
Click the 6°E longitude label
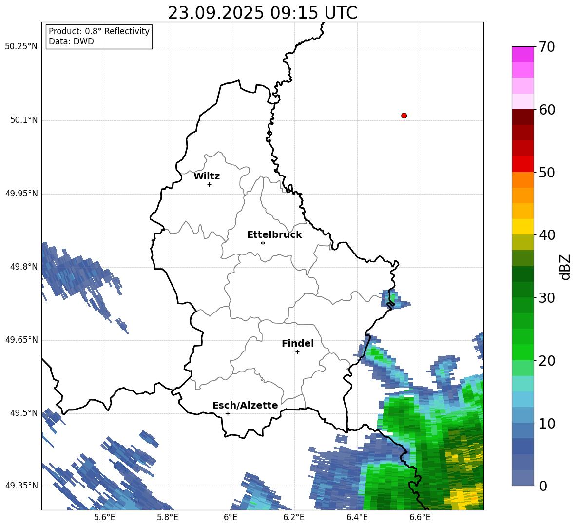click(231, 518)
